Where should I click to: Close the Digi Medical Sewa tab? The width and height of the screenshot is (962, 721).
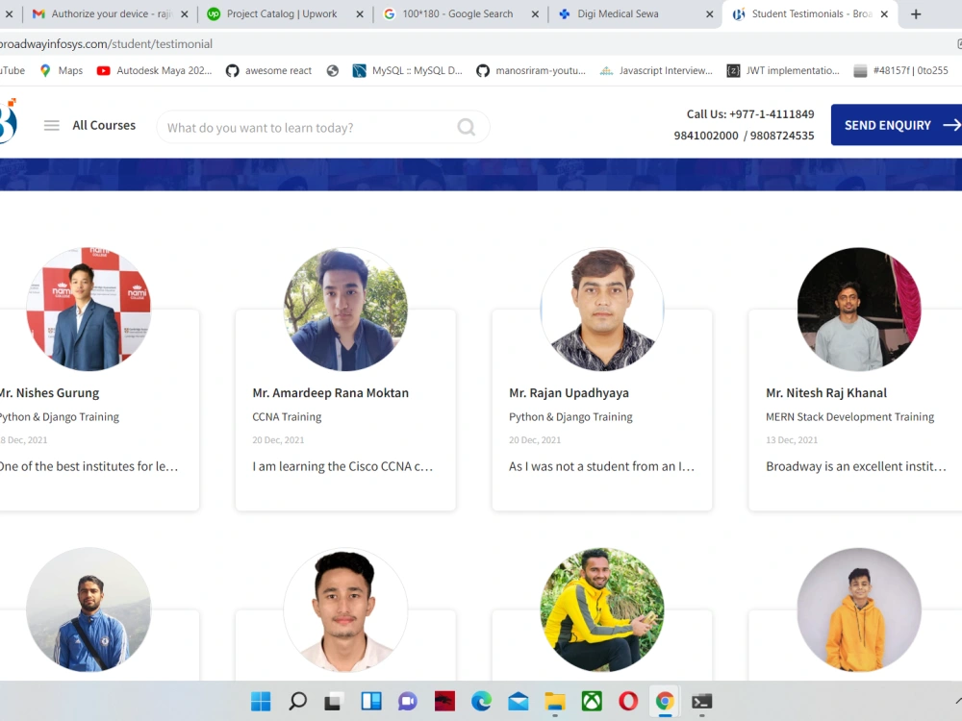click(x=710, y=14)
